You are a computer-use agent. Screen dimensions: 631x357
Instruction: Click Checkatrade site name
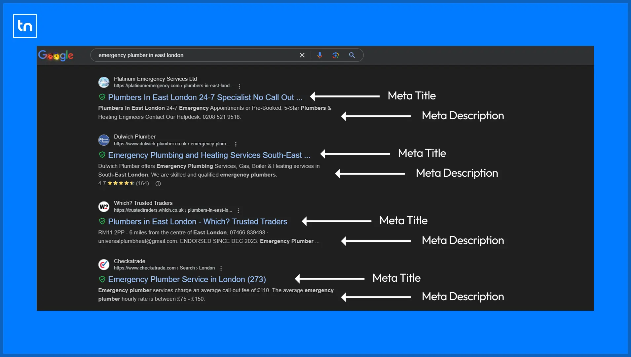(130, 261)
